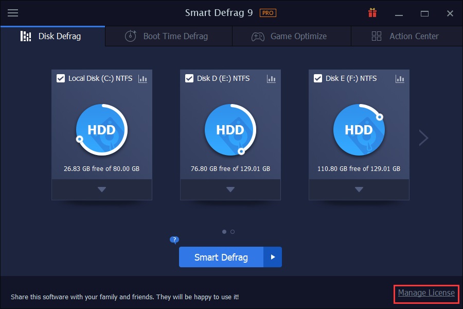The width and height of the screenshot is (463, 309).
Task: Switch to Boot Time Defrag tab
Action: click(x=169, y=36)
